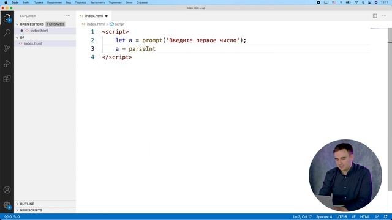The height and width of the screenshot is (220, 392).
Task: Place cursor after parseInt on line 3
Action: (x=156, y=49)
